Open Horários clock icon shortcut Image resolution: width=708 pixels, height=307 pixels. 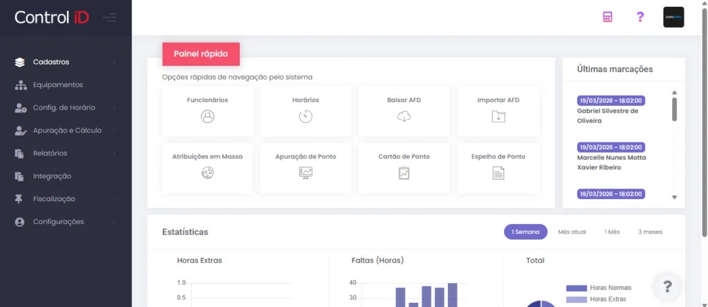click(306, 116)
